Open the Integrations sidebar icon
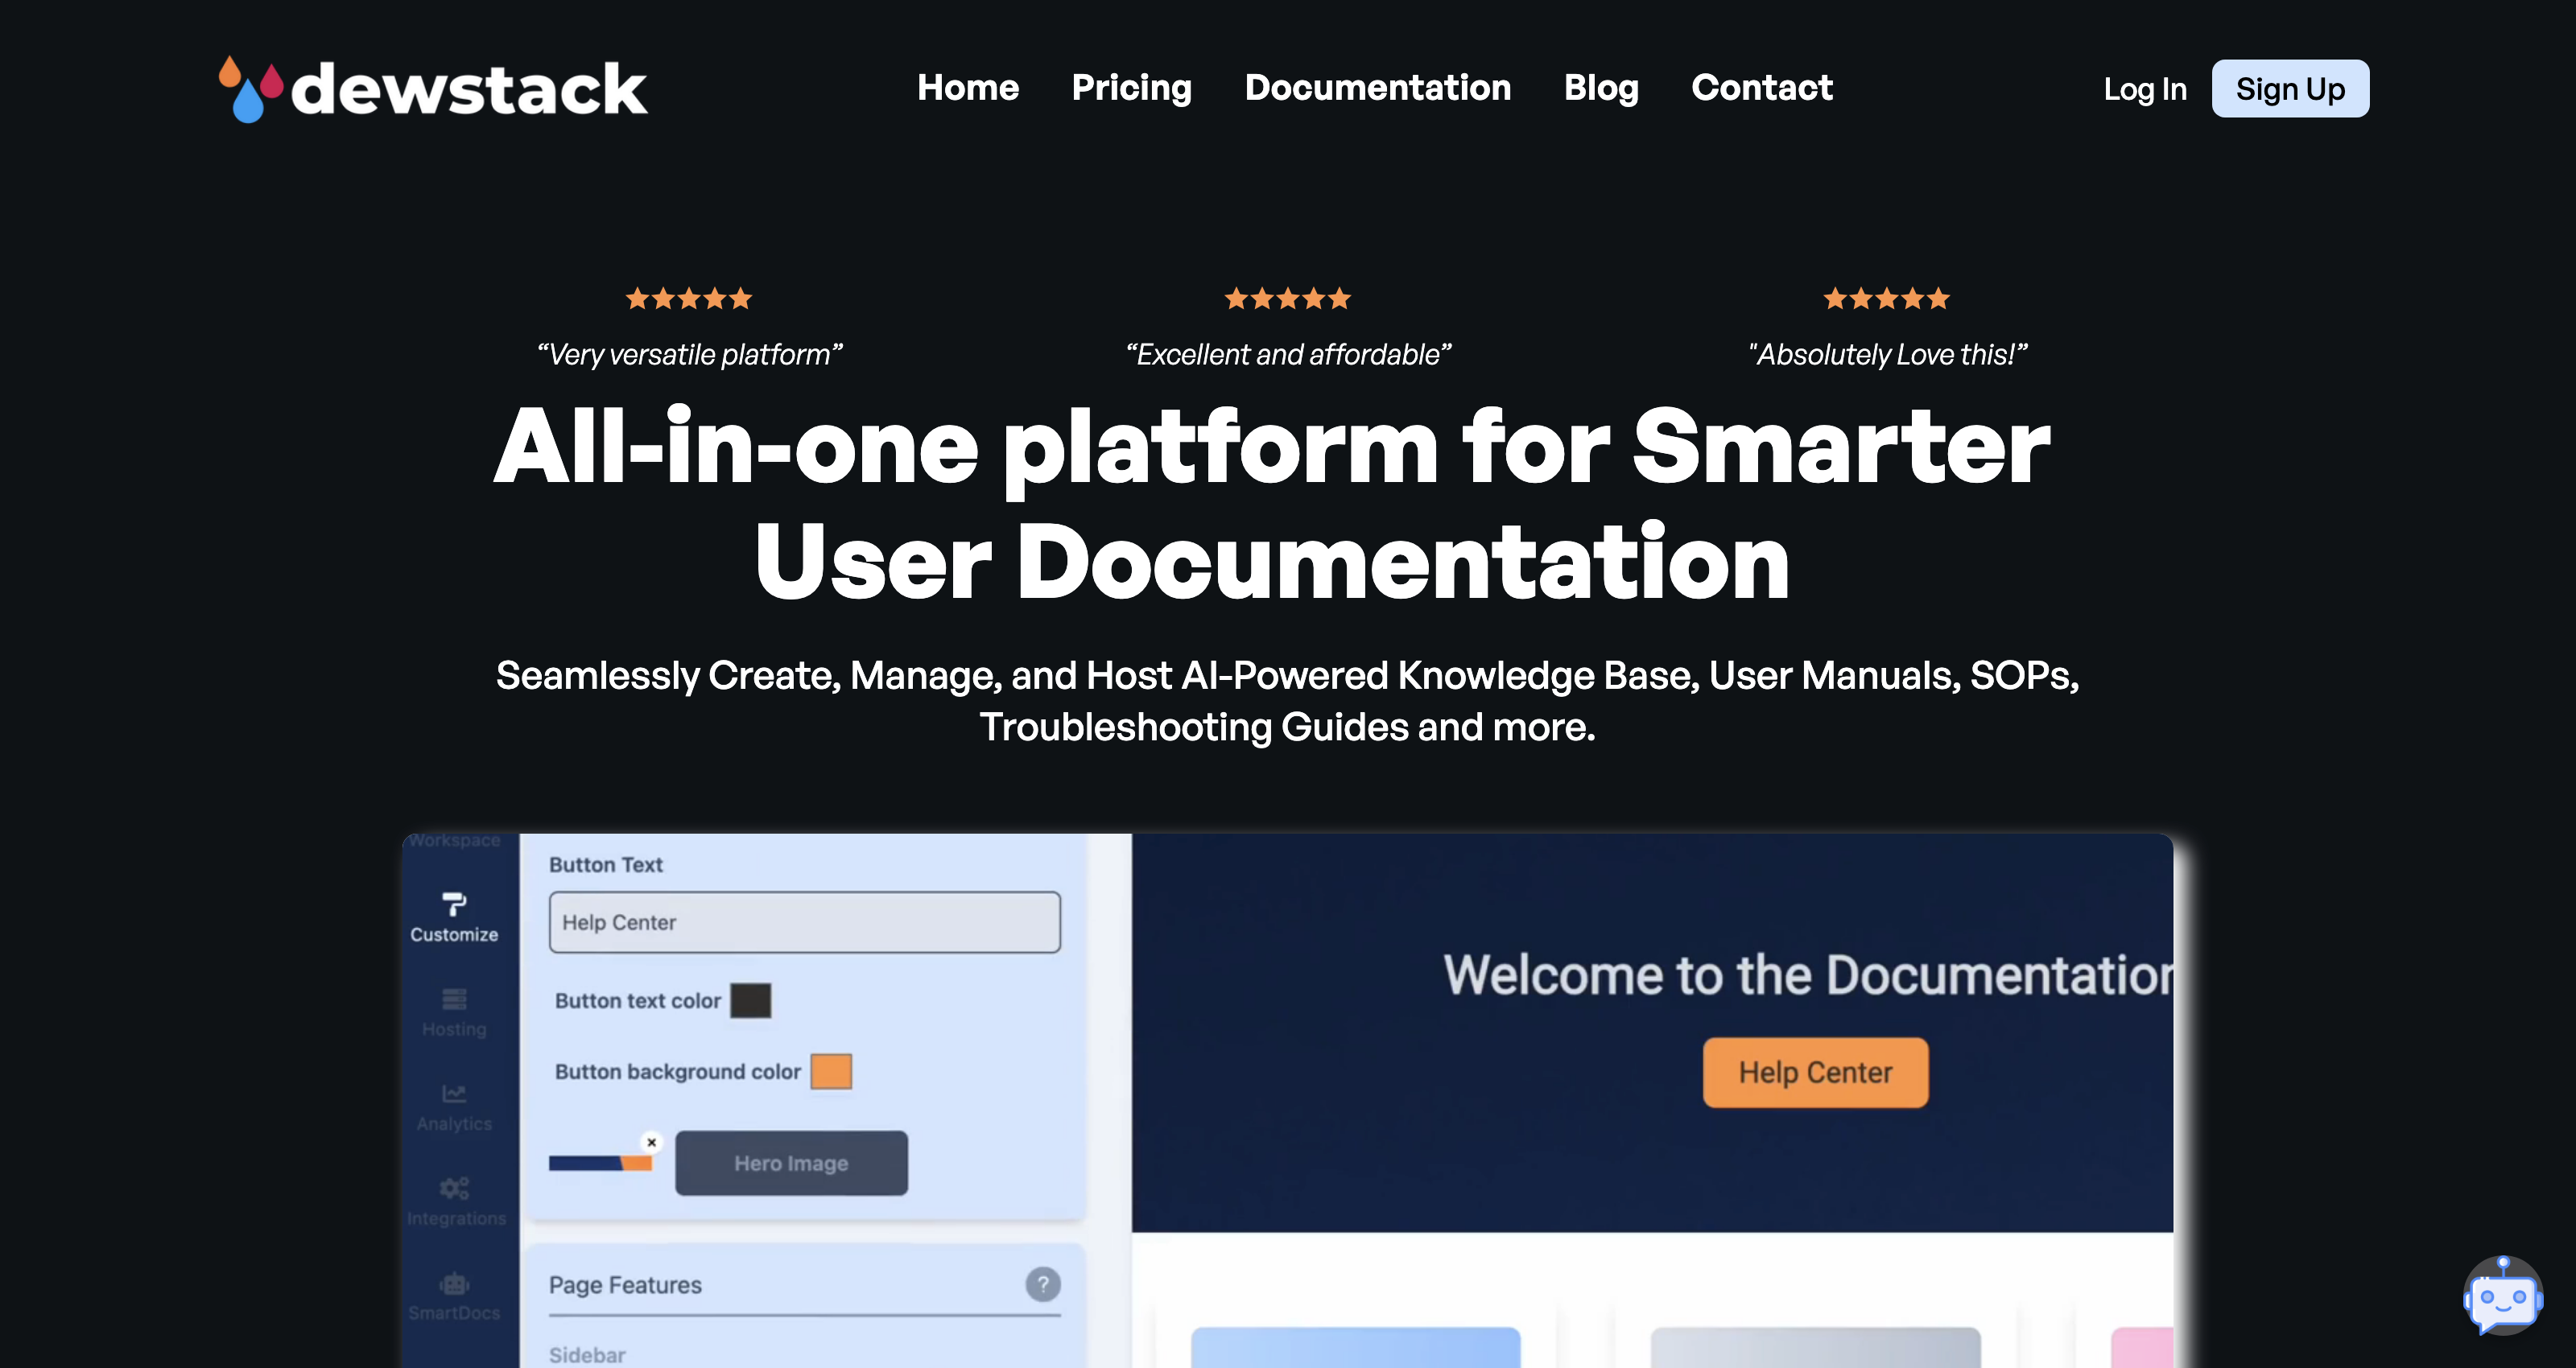This screenshot has height=1368, width=2576. (456, 1202)
